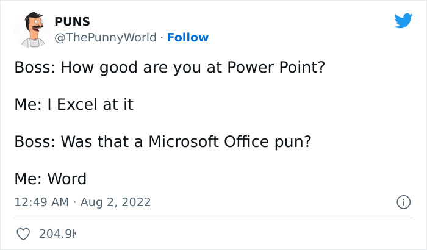
Task: Open the @ThePunnyWorld handle link
Action: pyautogui.click(x=106, y=37)
